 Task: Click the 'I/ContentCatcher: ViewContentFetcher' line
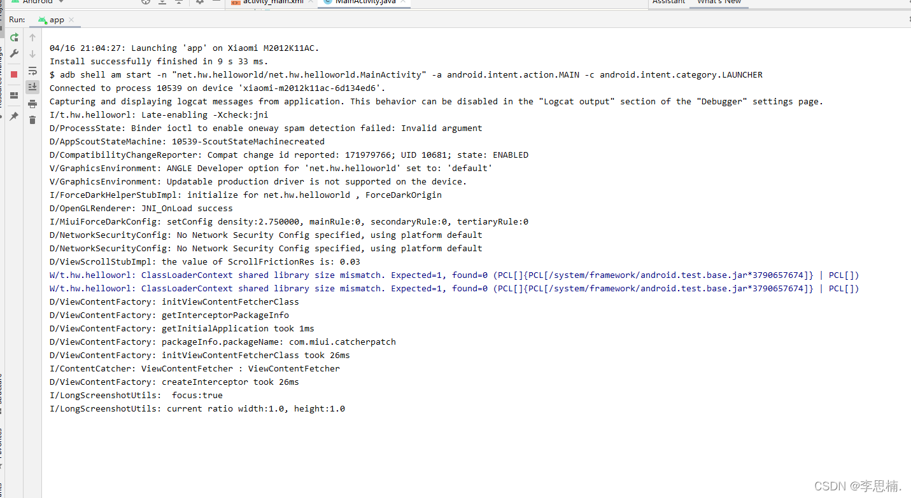(x=195, y=369)
